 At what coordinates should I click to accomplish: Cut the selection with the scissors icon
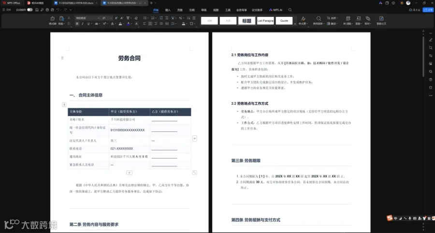click(69, 18)
